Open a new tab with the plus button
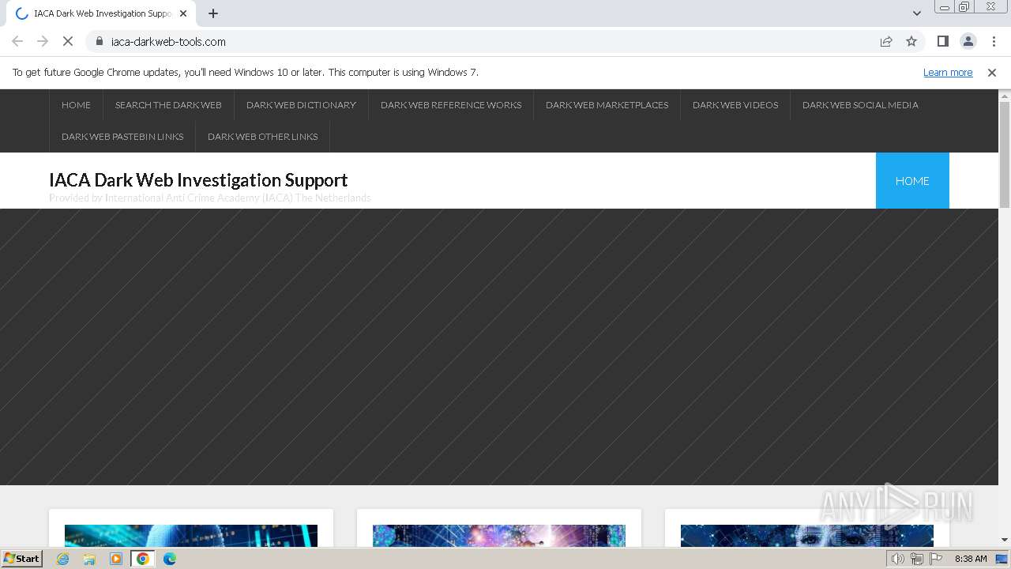This screenshot has width=1011, height=569. (213, 13)
